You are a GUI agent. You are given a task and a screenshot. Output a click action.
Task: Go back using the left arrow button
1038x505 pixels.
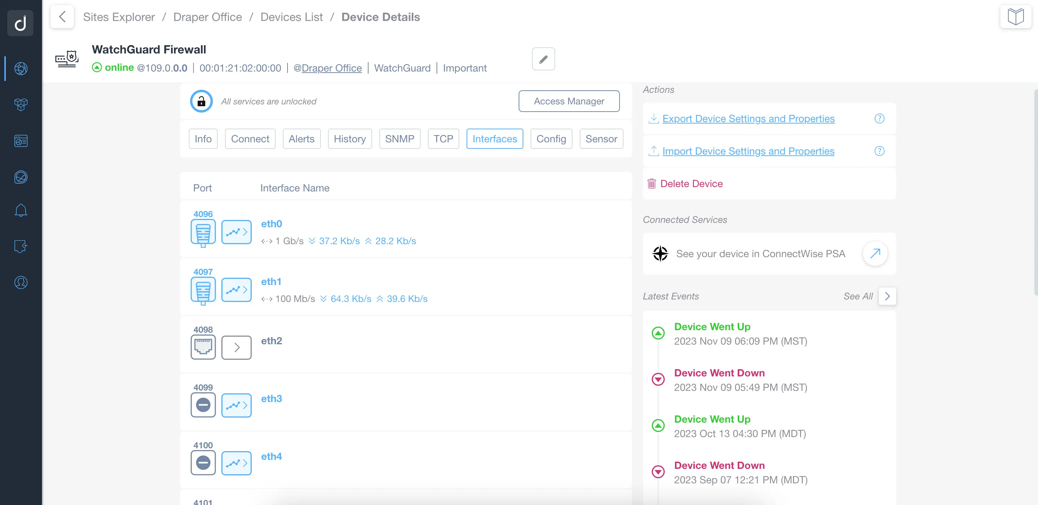(x=62, y=17)
